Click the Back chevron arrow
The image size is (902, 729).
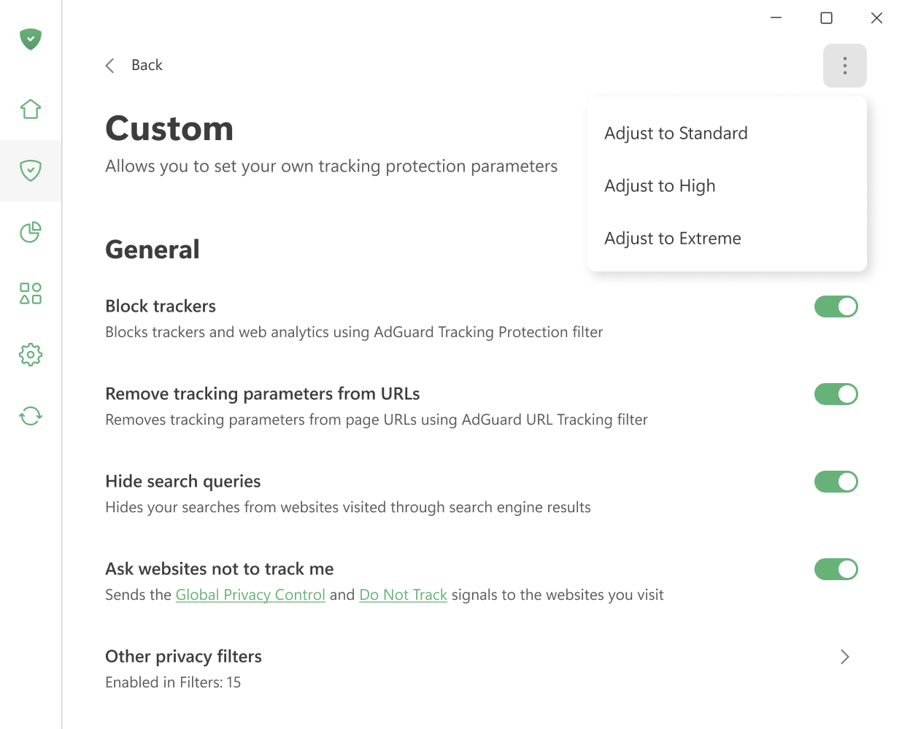[109, 65]
